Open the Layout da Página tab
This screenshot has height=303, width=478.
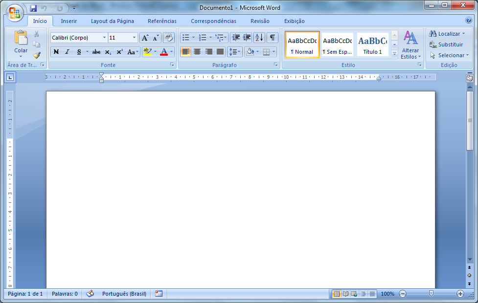(x=113, y=21)
